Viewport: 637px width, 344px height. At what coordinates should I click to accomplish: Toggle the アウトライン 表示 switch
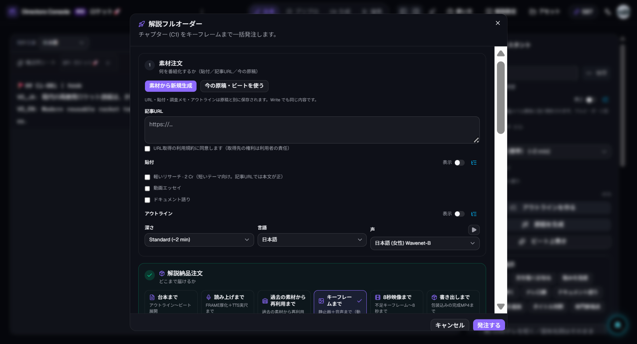(459, 214)
